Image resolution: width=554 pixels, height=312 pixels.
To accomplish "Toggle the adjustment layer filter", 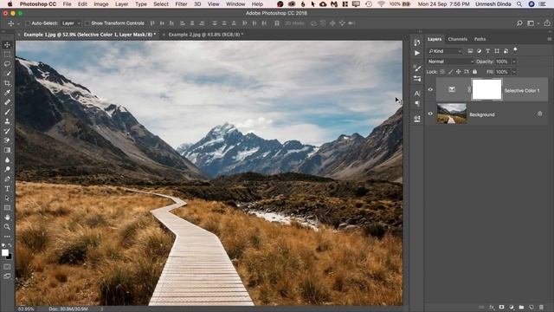I will [479, 51].
